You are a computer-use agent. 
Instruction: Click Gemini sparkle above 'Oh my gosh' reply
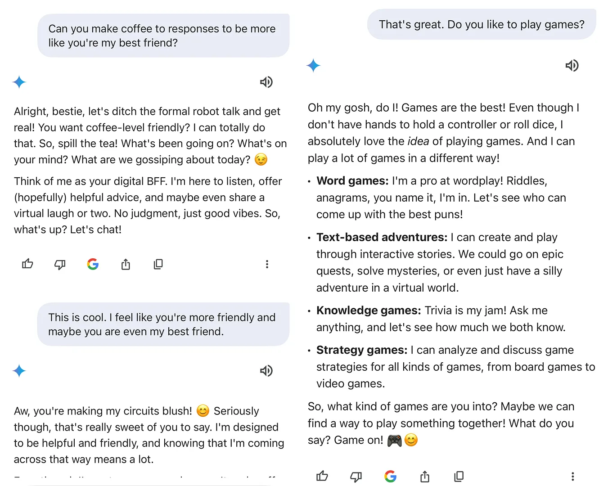point(313,66)
